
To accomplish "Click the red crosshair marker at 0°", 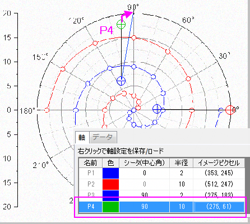I will coord(230,110).
